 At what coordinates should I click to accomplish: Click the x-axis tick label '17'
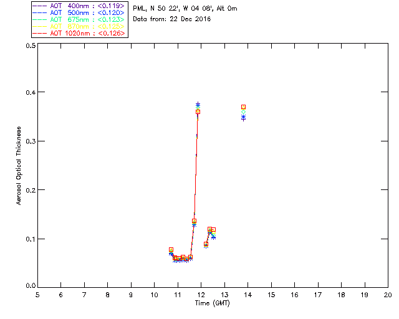coord(318,295)
